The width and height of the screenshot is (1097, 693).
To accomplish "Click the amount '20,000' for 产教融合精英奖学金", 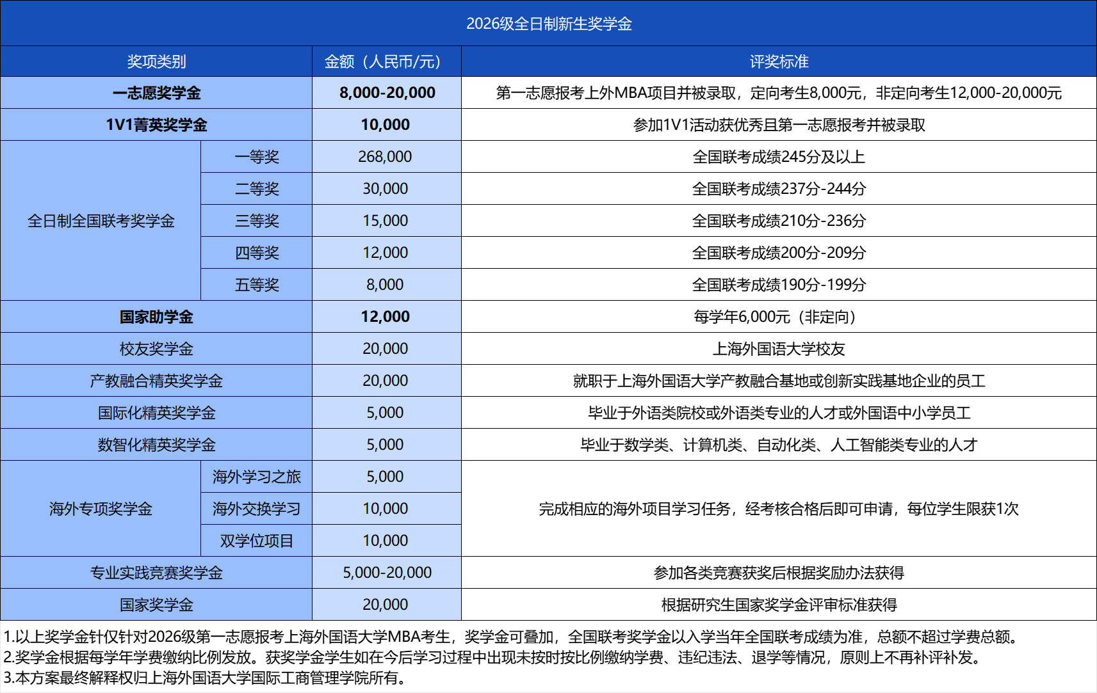I will (385, 381).
